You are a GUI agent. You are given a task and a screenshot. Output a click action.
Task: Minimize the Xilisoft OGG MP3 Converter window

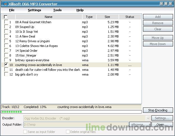[x=162, y=4]
